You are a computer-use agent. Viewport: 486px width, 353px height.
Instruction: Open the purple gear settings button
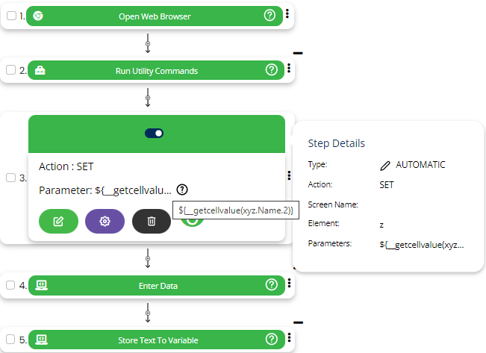[x=105, y=221]
